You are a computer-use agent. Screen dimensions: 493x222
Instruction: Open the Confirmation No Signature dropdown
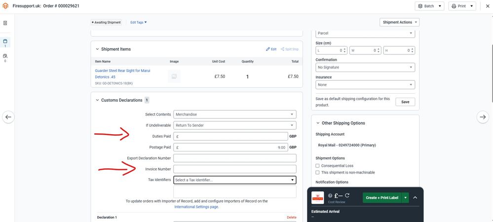[365, 67]
